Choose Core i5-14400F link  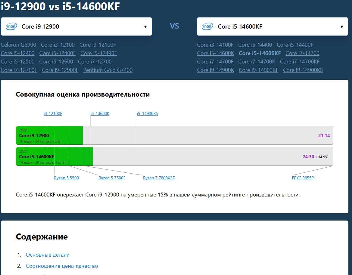click(295, 45)
